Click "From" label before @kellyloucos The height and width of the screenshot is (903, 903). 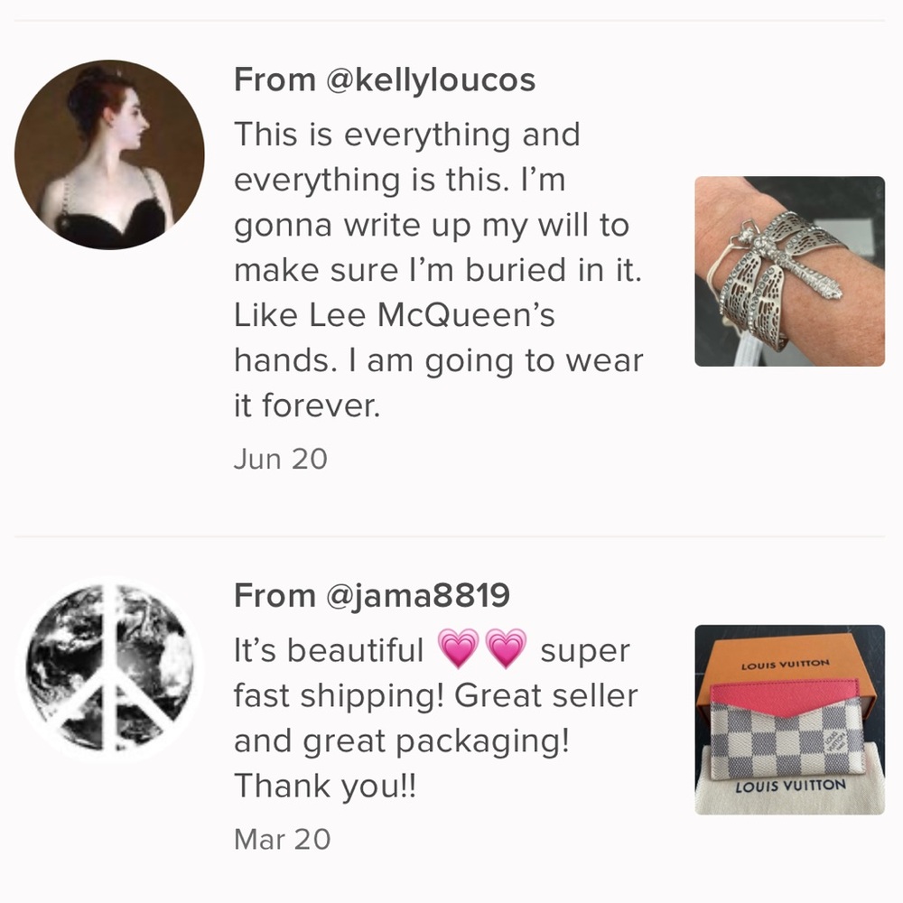point(275,80)
